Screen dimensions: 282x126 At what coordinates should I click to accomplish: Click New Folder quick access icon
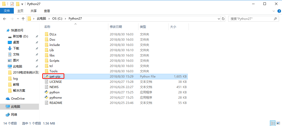coord(18,4)
